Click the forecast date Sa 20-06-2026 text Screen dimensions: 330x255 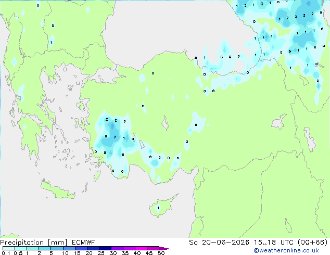[x=219, y=243]
